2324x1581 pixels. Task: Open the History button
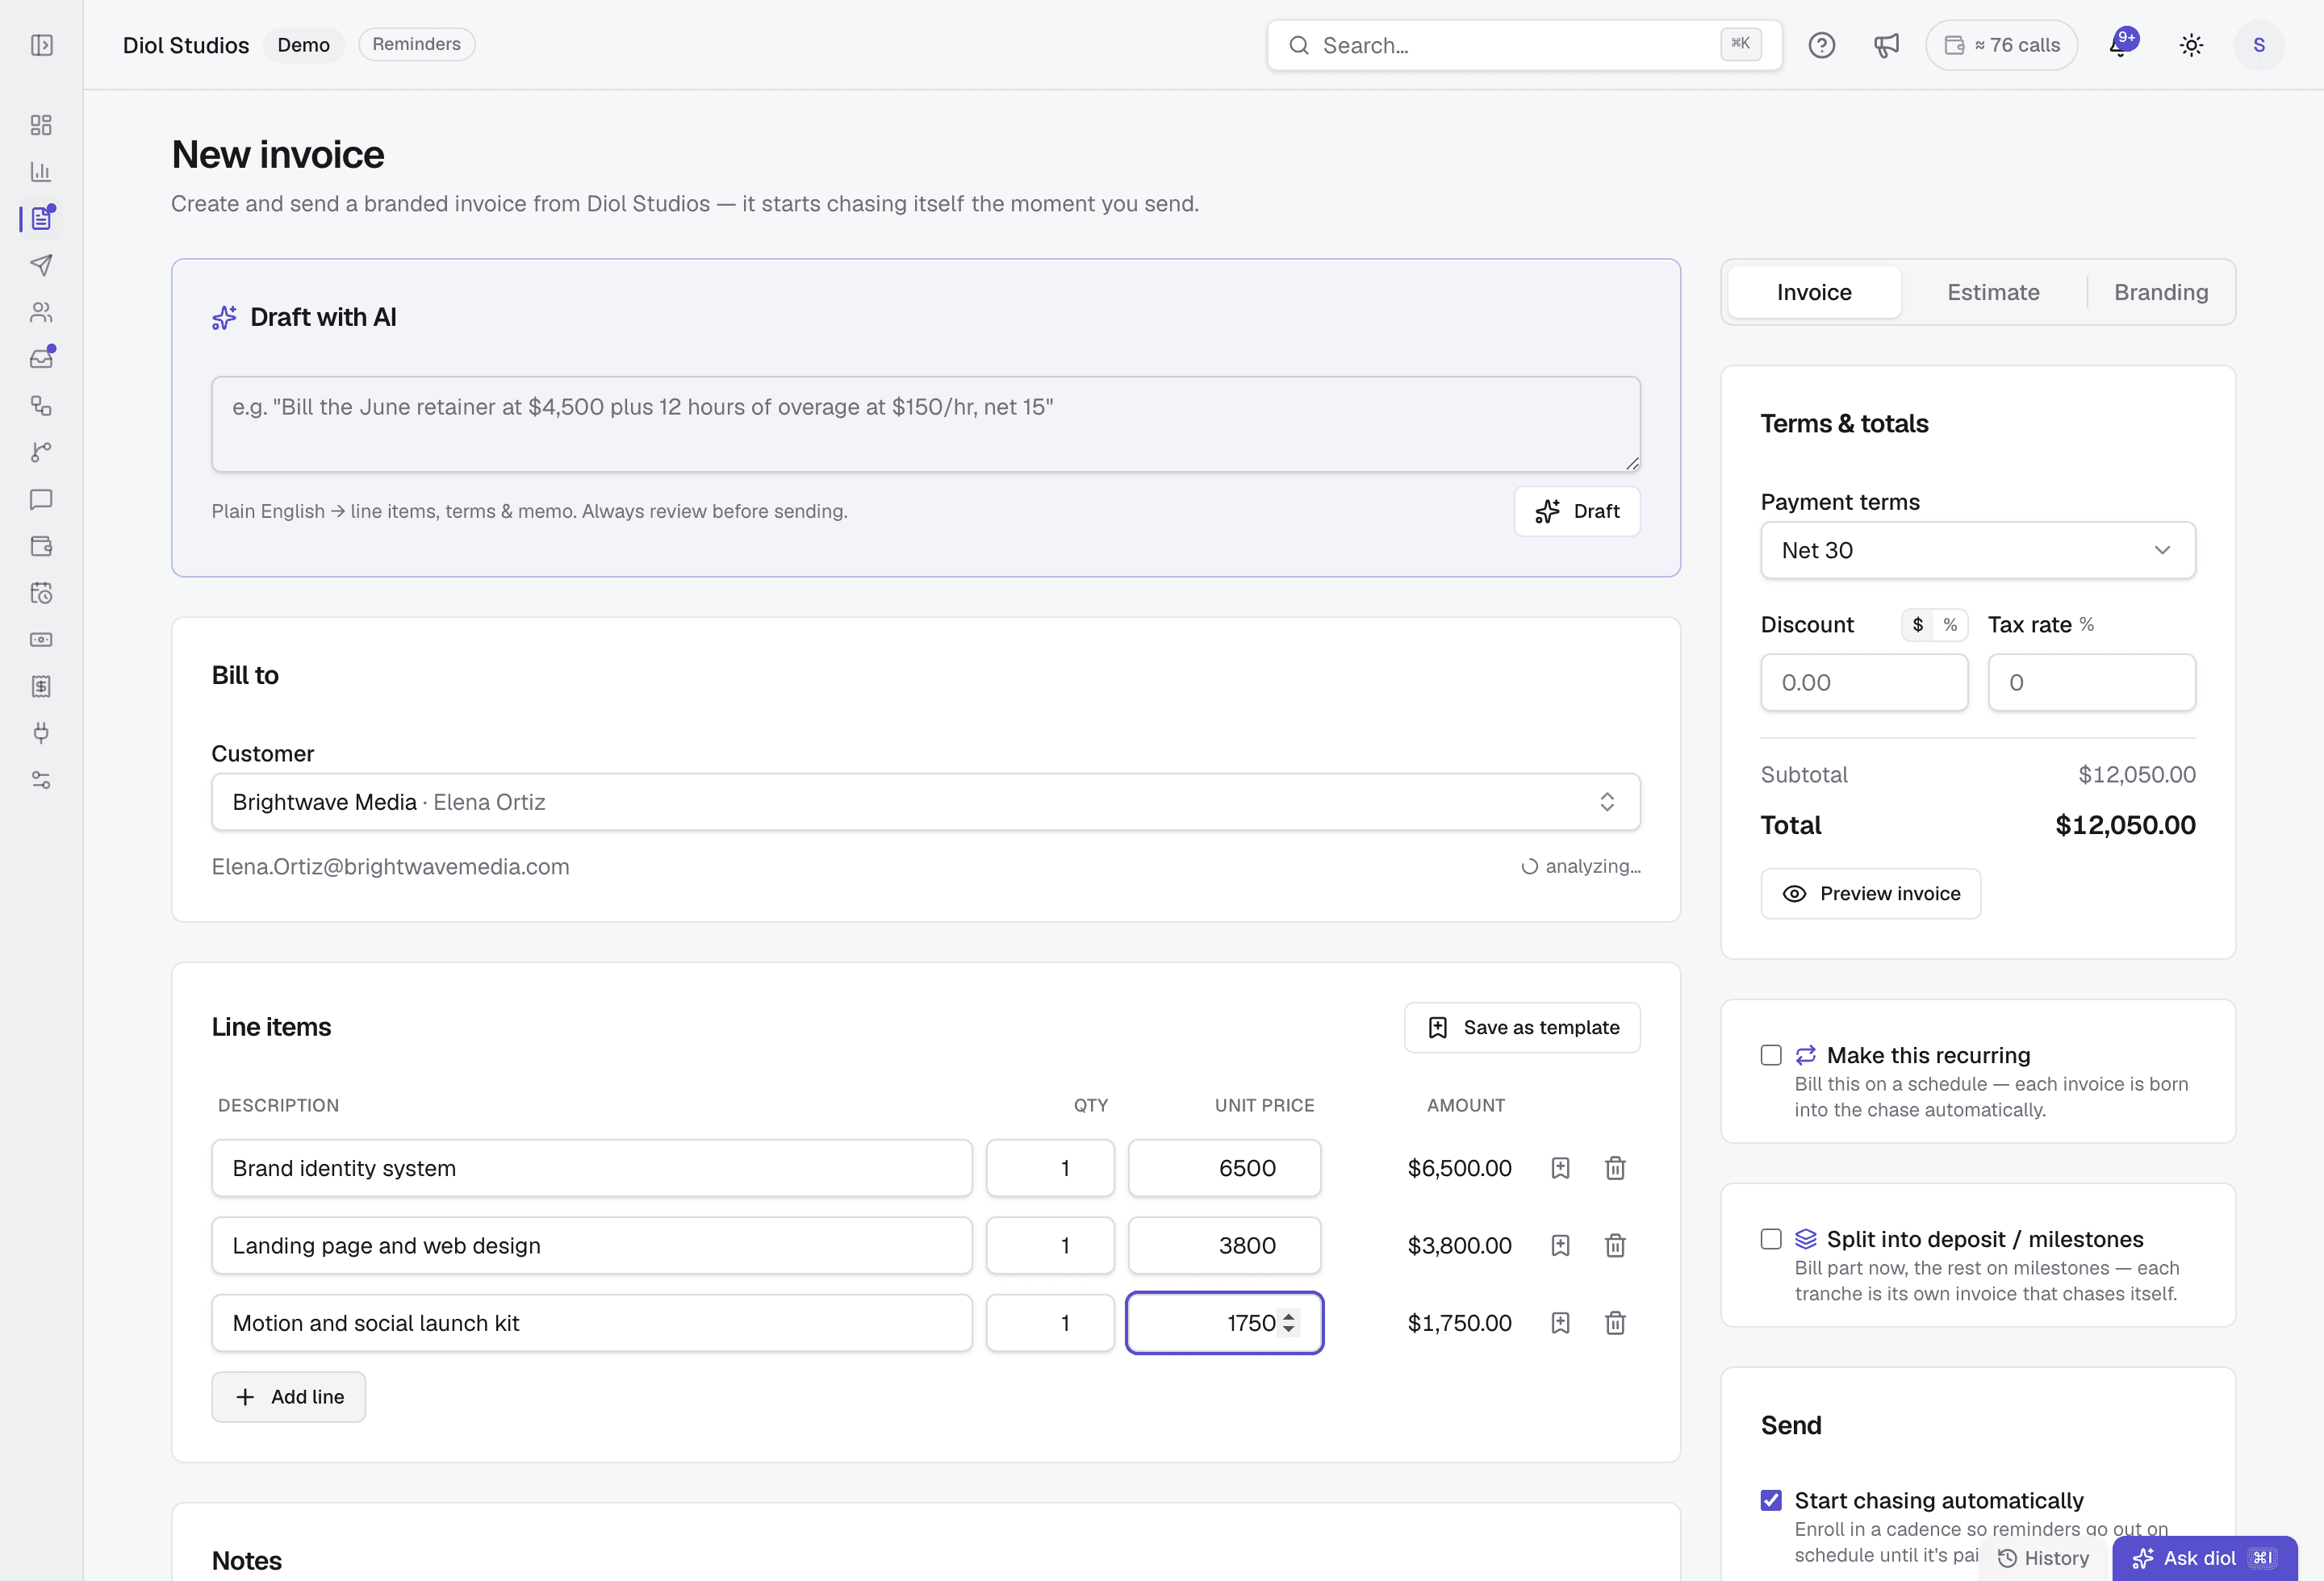coord(2043,1558)
